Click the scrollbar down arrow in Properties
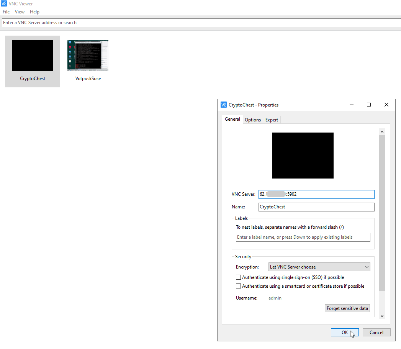Image resolution: width=401 pixels, height=349 pixels. (x=382, y=316)
